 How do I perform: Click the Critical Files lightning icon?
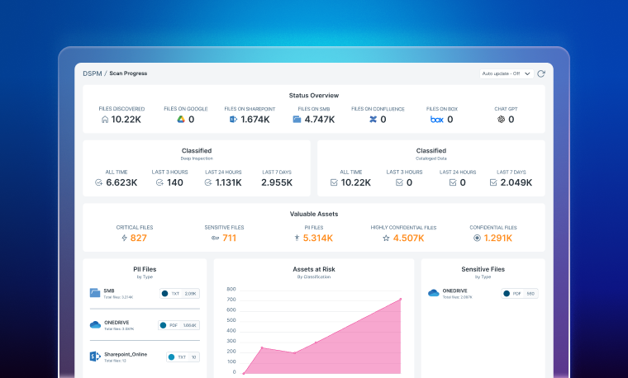[x=124, y=238]
